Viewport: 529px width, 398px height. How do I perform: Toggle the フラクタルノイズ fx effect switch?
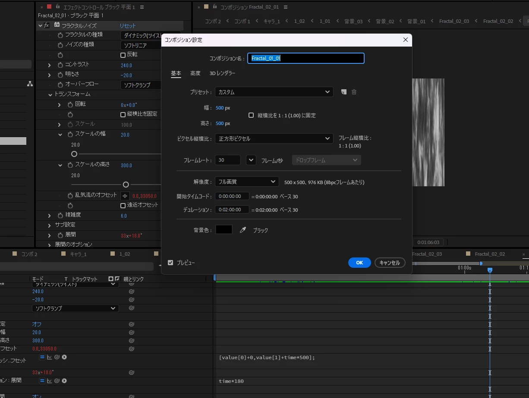coord(47,25)
